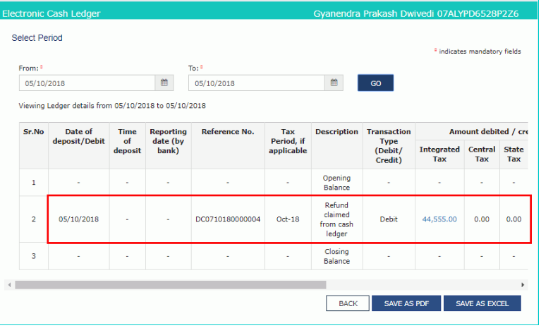Click SAVE AS EXCEL button

482,303
